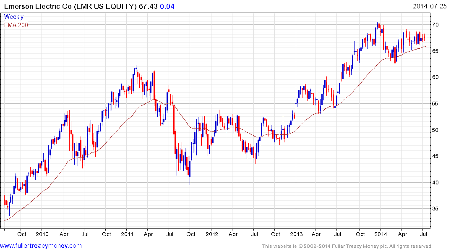451x252 pixels.
Task: Click the 55 price axis label
Action: pos(435,104)
